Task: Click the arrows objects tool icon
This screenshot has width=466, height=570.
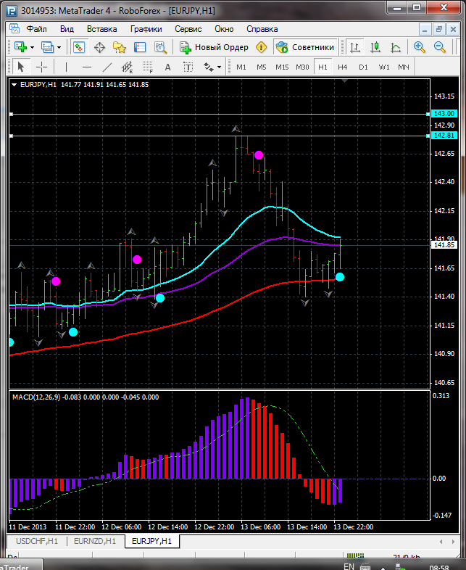Action: 209,67
